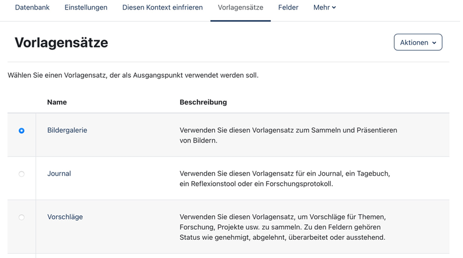Click the Journal description text
Viewport: 463px width, 258px height.
point(285,178)
